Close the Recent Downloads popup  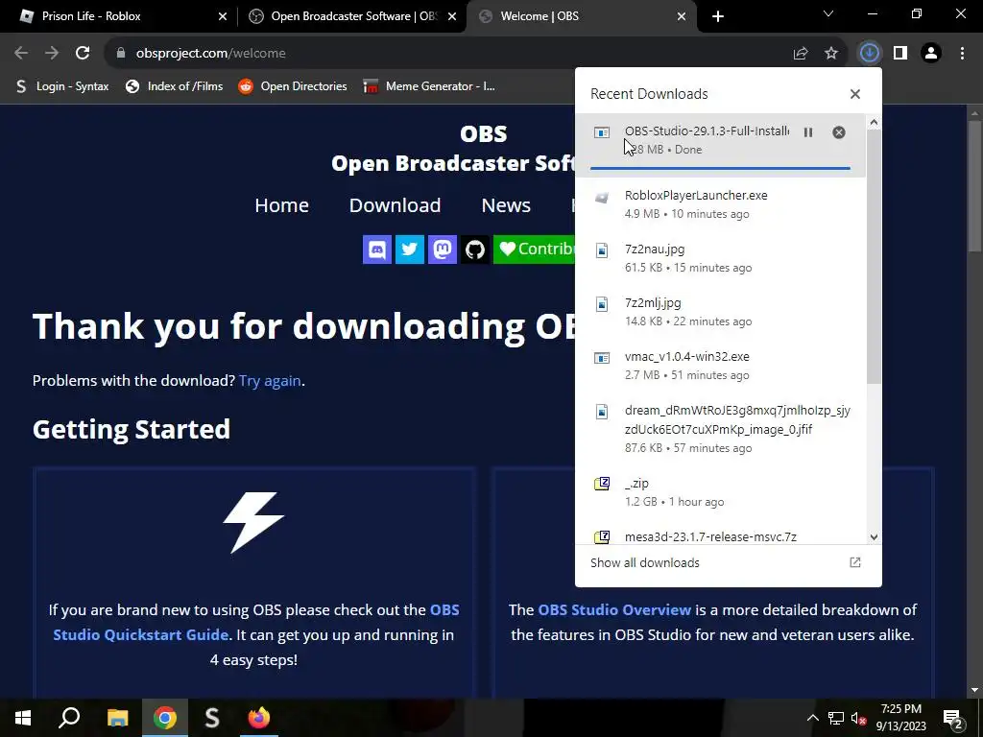coord(855,94)
